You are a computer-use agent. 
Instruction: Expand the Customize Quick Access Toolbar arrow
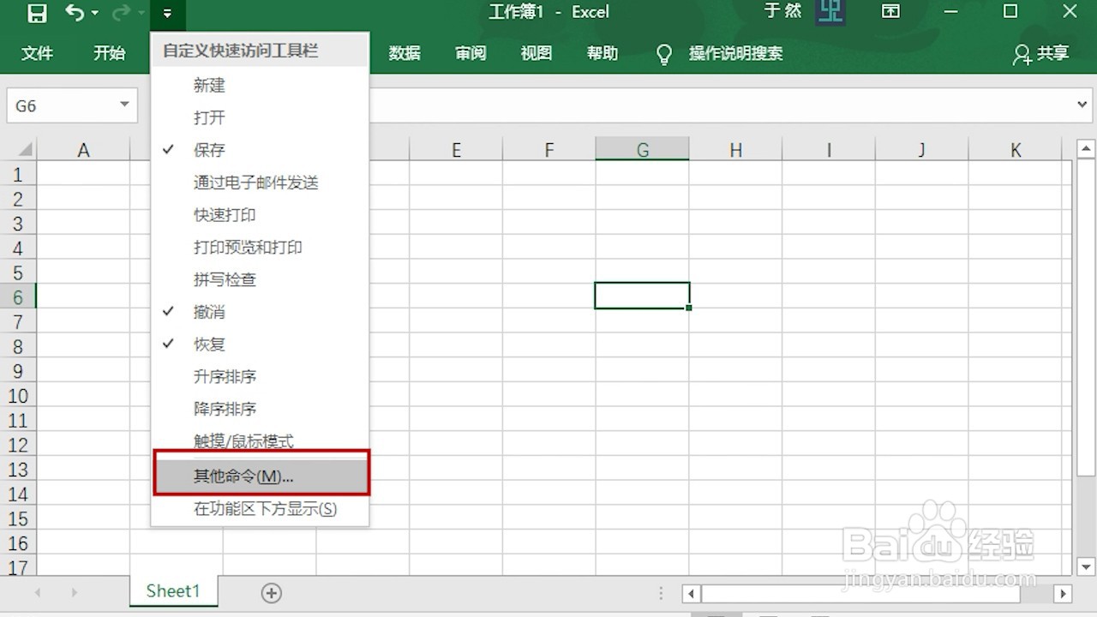tap(168, 12)
